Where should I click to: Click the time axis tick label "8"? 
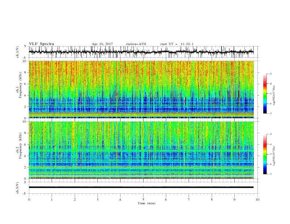(x=212, y=199)
